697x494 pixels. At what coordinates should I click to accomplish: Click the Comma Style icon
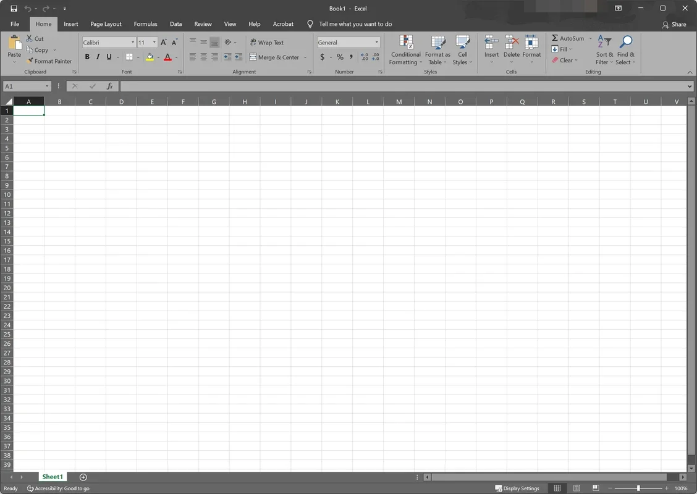(350, 57)
